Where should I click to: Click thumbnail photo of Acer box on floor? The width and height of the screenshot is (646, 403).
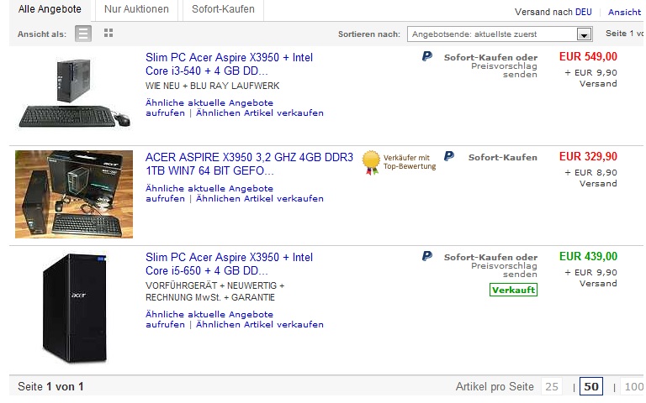click(74, 194)
